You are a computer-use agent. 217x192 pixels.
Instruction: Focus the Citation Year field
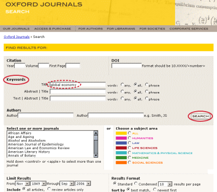(x=20, y=66)
